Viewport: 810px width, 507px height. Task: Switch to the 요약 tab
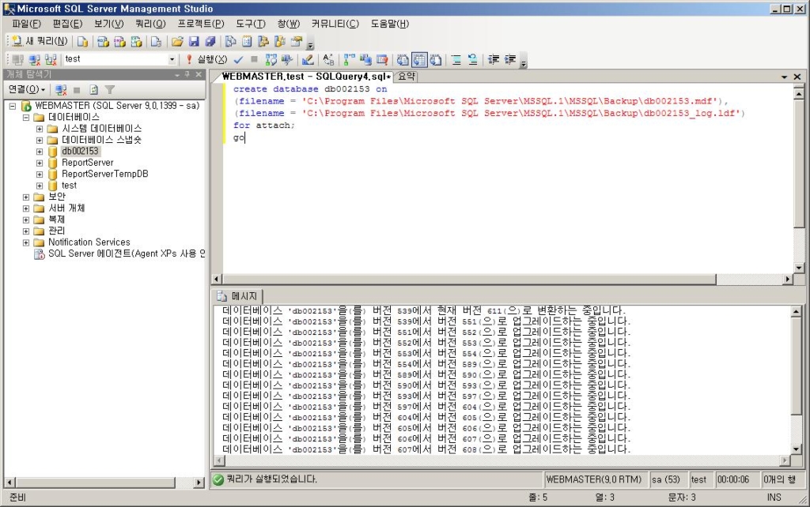pos(407,77)
